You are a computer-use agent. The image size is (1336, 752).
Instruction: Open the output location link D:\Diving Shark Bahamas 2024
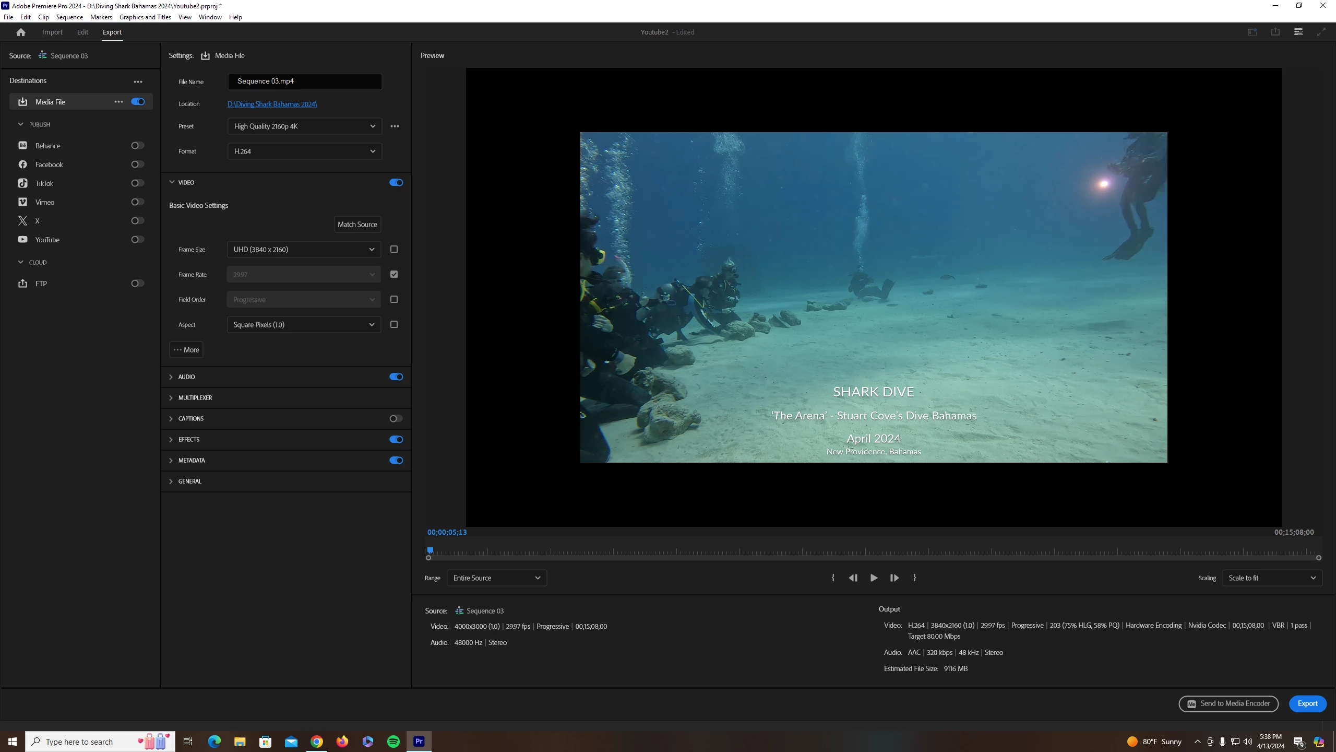[272, 104]
